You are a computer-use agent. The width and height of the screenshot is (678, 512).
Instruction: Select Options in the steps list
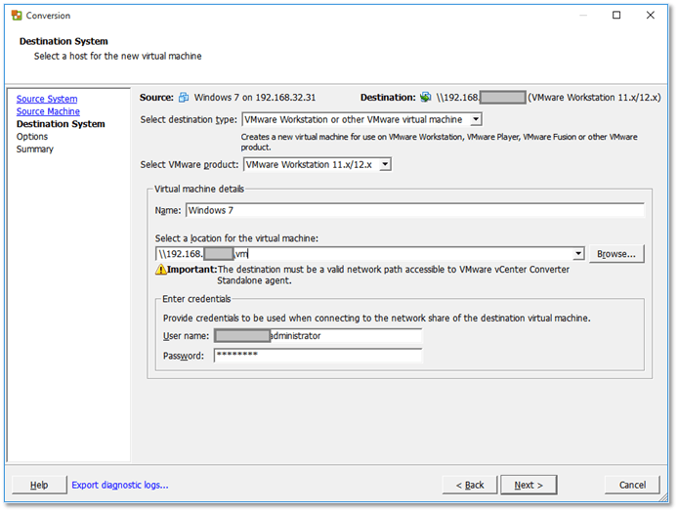32,137
